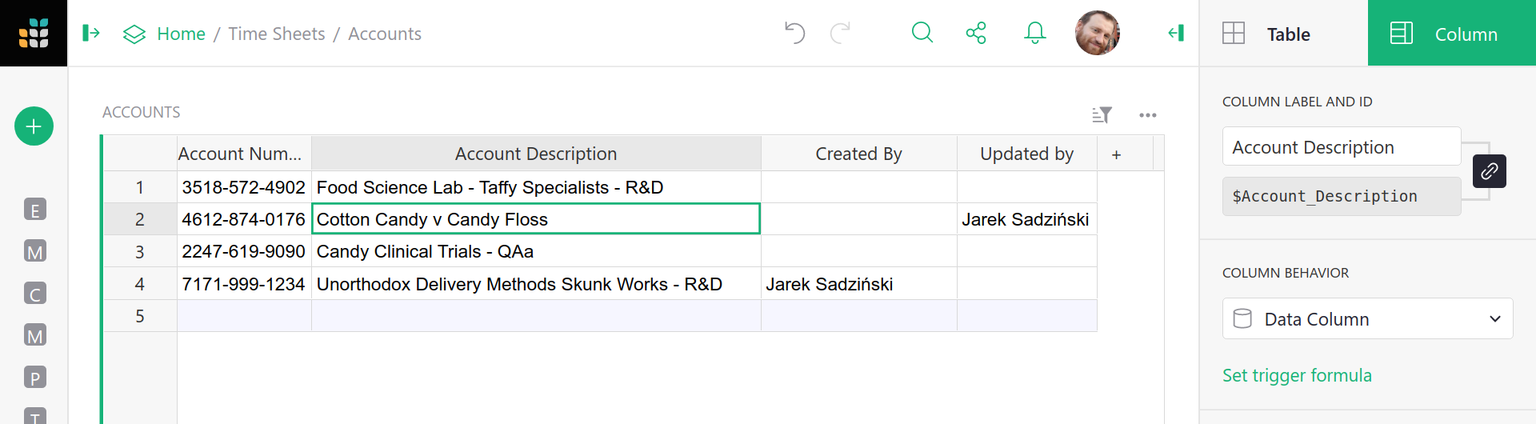The image size is (1536, 424).
Task: Collapse the right creator panel
Action: 1176,33
